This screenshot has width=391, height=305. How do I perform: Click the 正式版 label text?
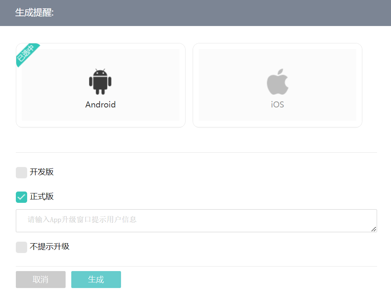[41, 196]
